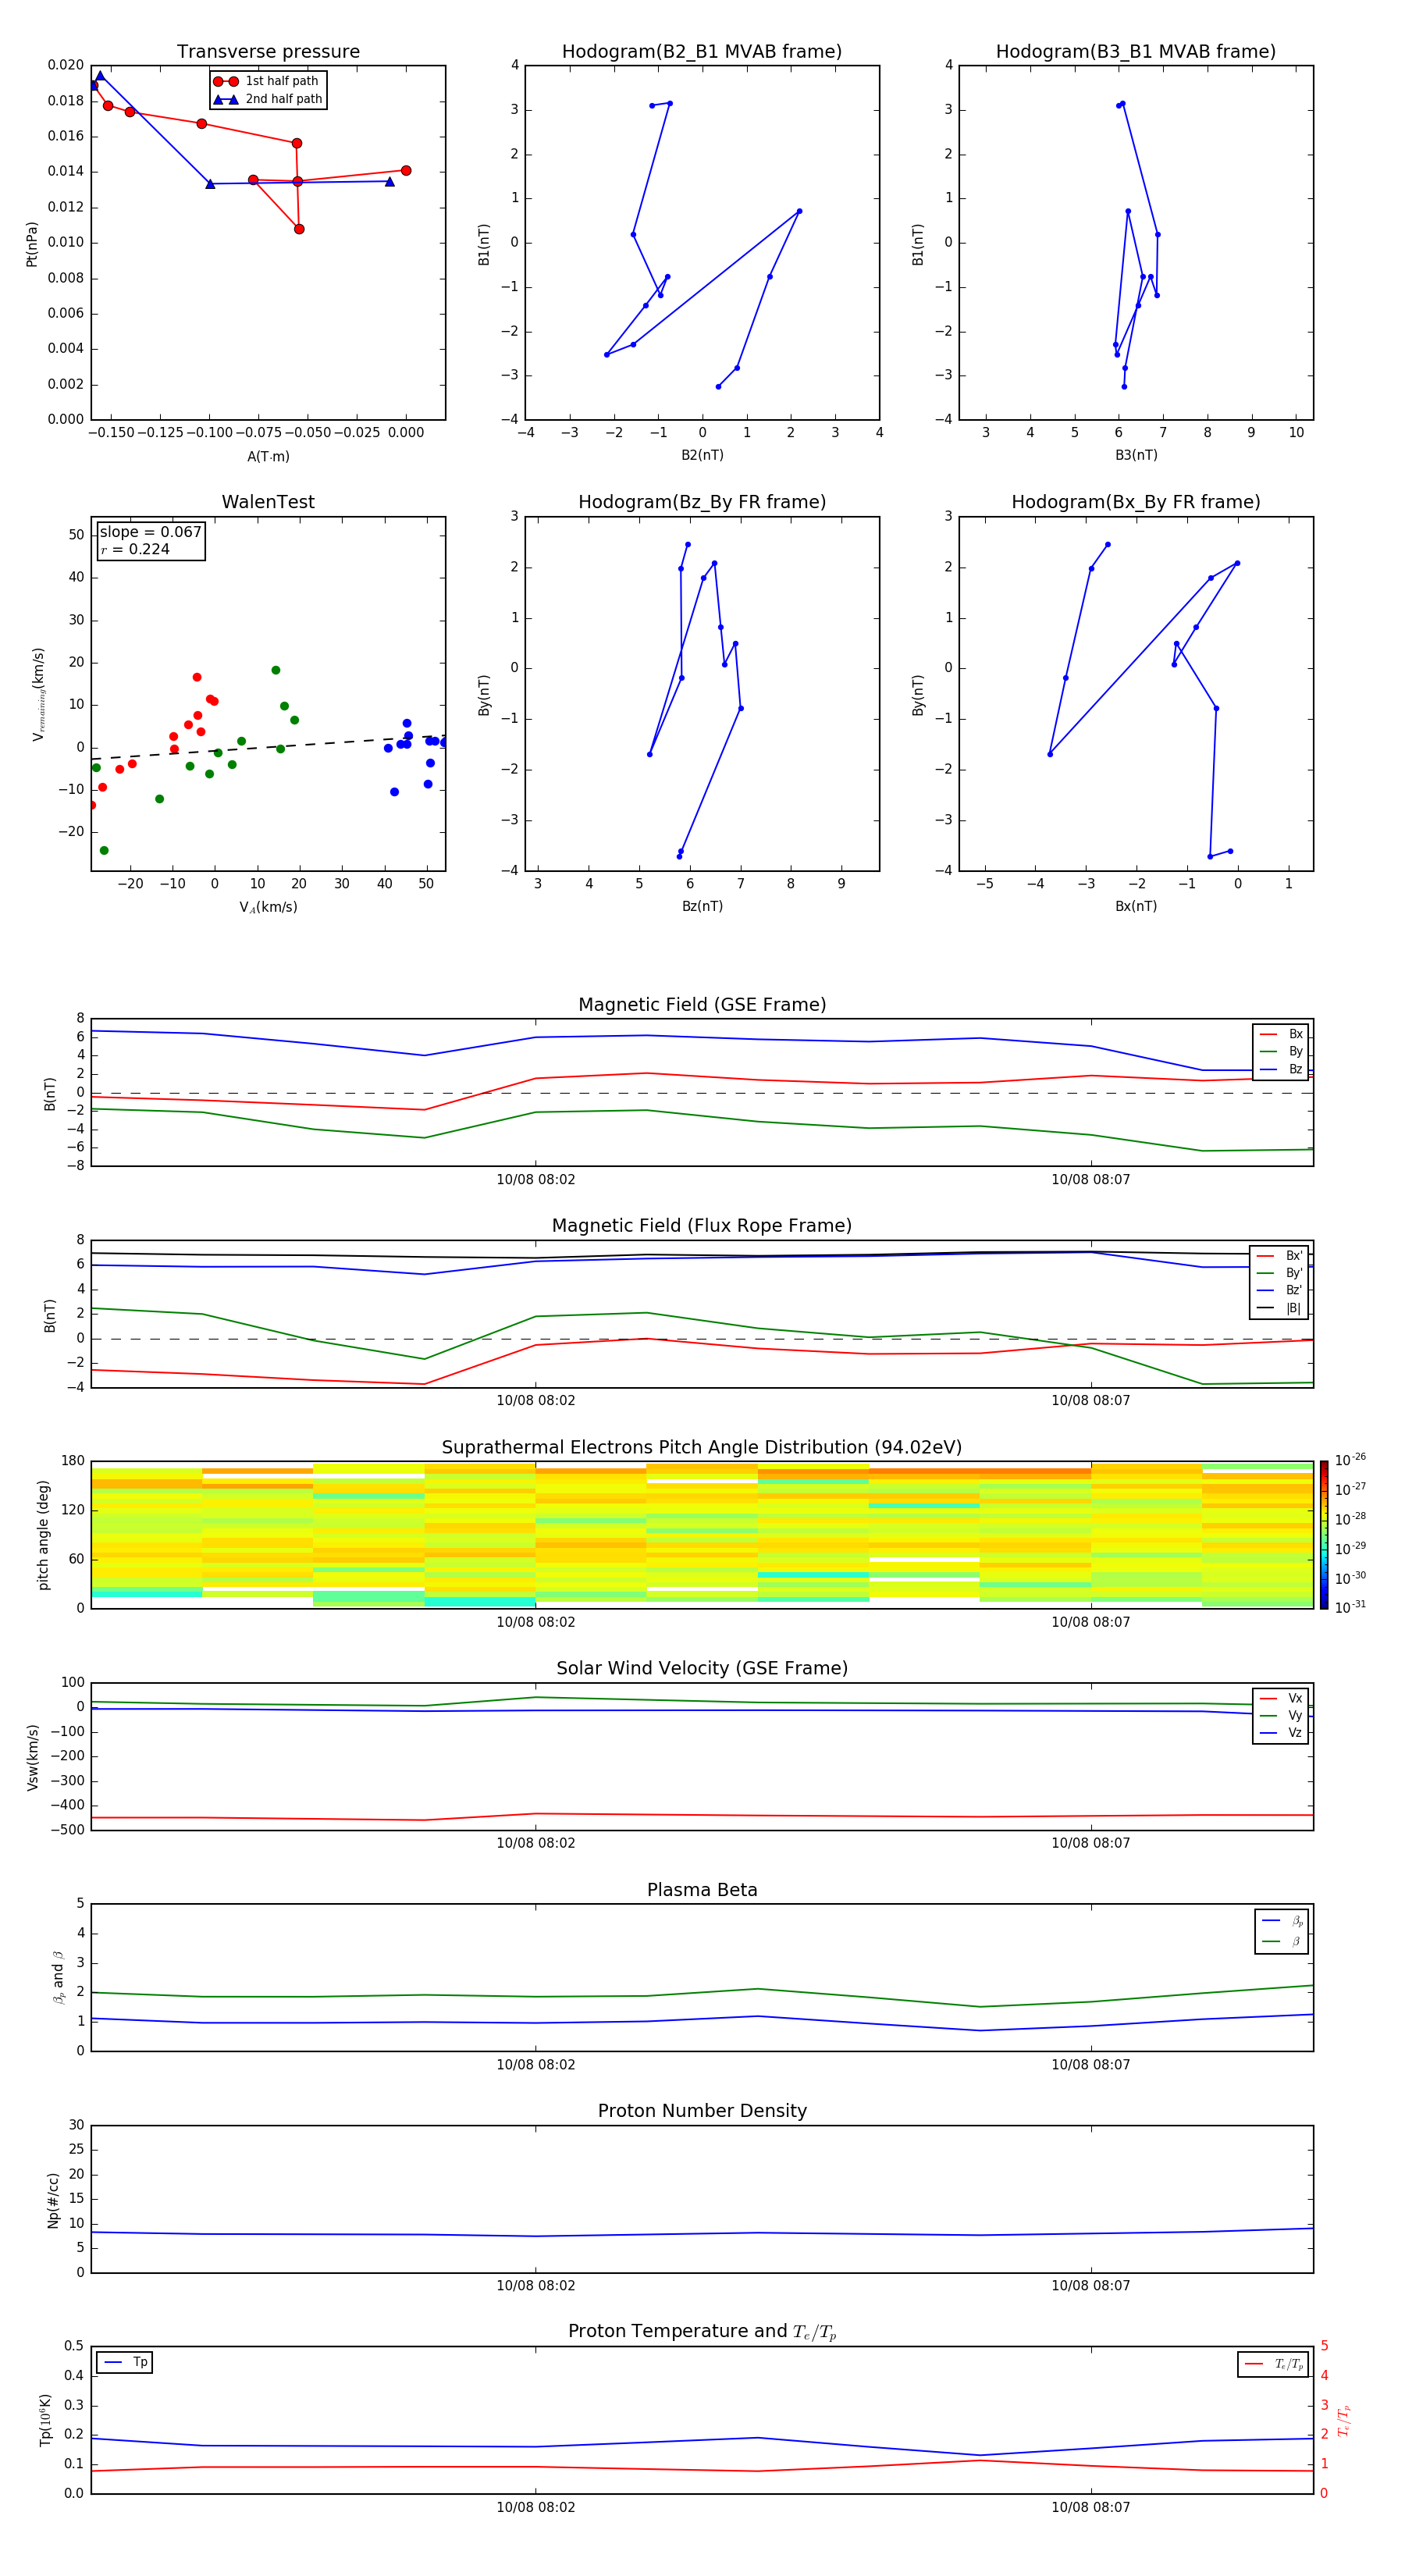The height and width of the screenshot is (2576, 1405).
Task: Click the dashed fit line in WalenTest plot
Action: tap(268, 747)
